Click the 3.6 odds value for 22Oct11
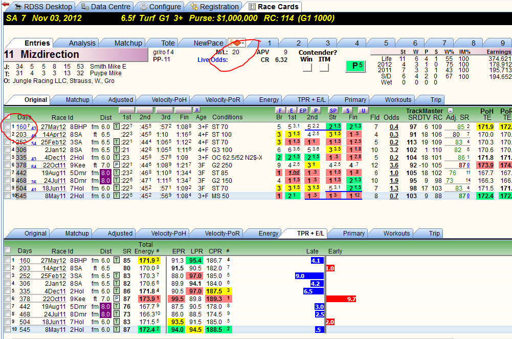Screen dimensions: 512x339 coord(394,165)
